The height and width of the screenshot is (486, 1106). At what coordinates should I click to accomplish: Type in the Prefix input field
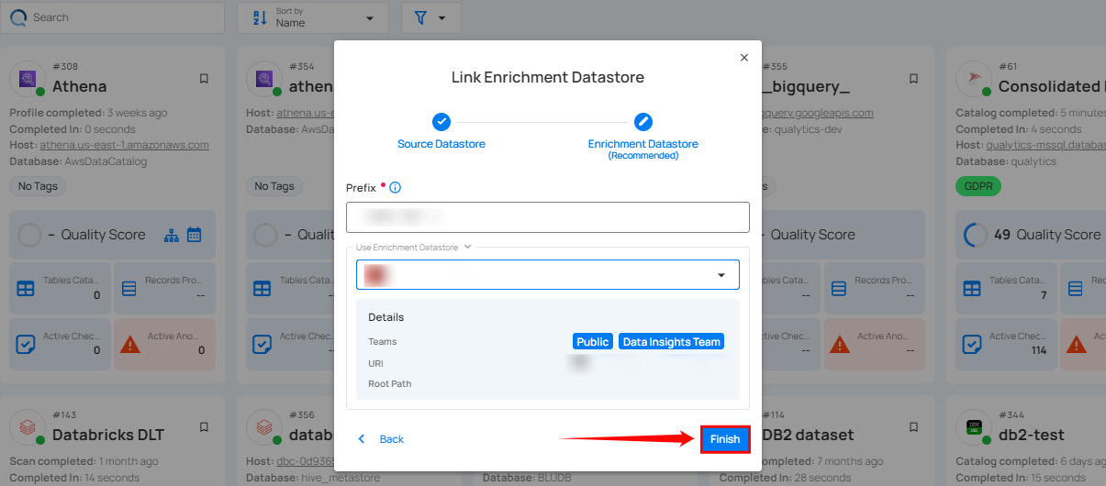pos(547,217)
